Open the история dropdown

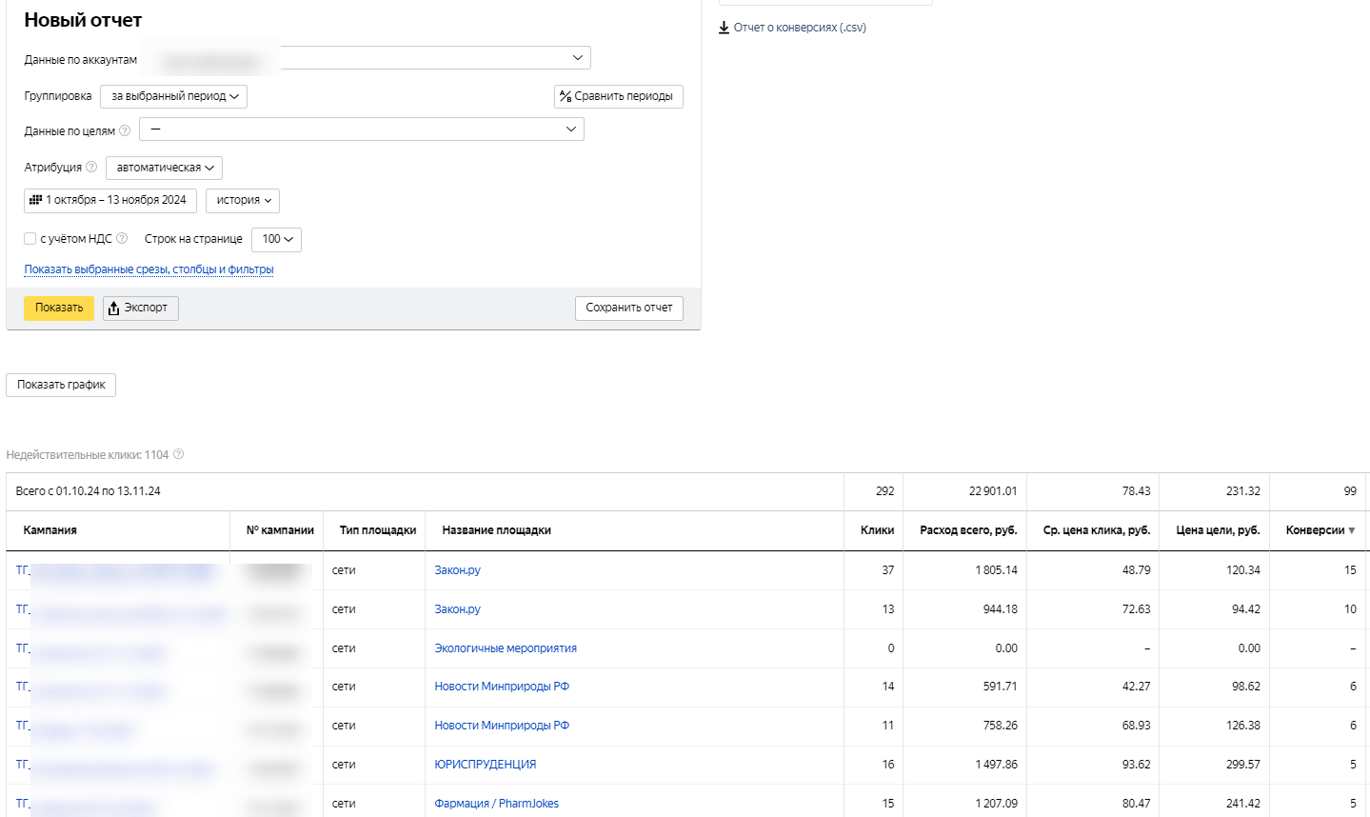tap(243, 200)
